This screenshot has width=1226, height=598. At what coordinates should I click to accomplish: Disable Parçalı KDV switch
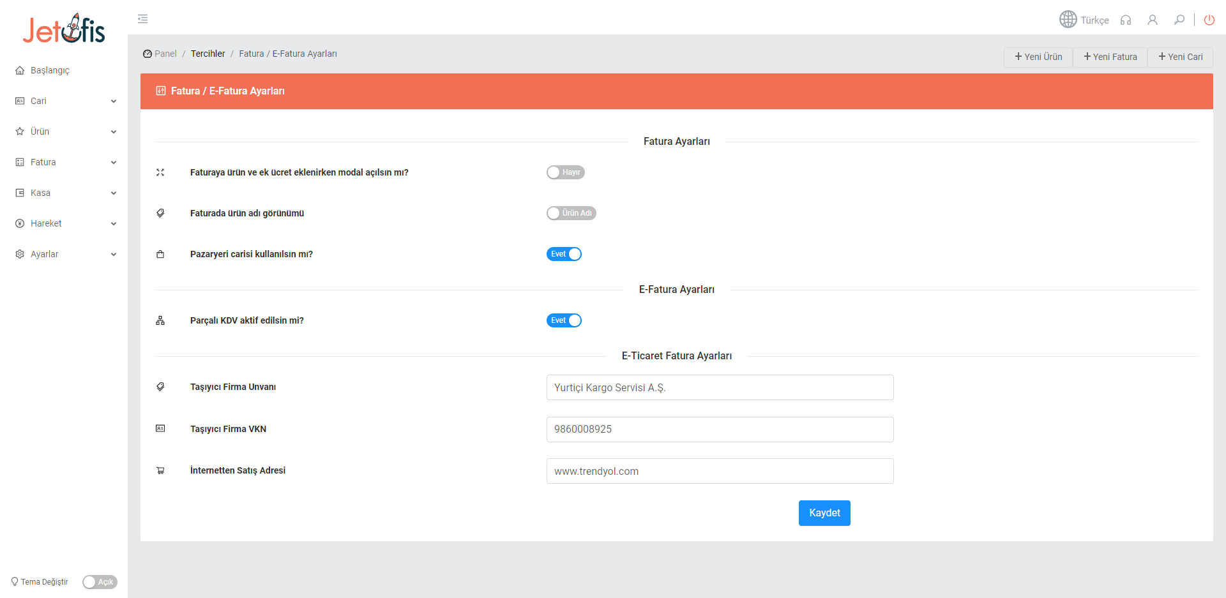(x=564, y=320)
